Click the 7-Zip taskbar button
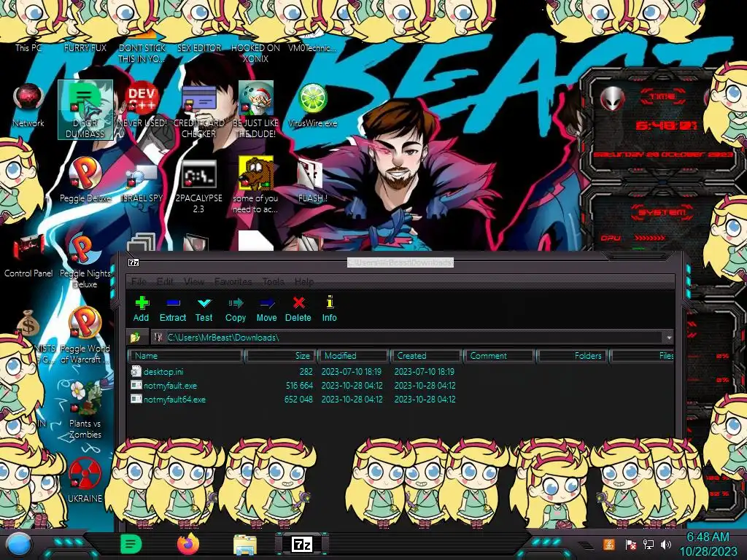Screen dimensions: 747x560 click(x=302, y=544)
